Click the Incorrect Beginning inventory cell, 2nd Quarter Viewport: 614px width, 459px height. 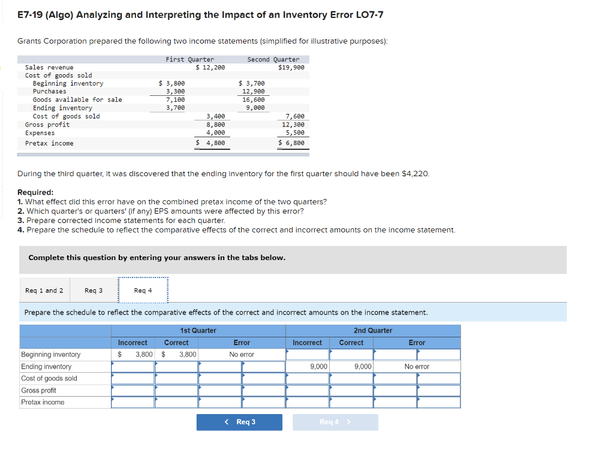coord(307,354)
